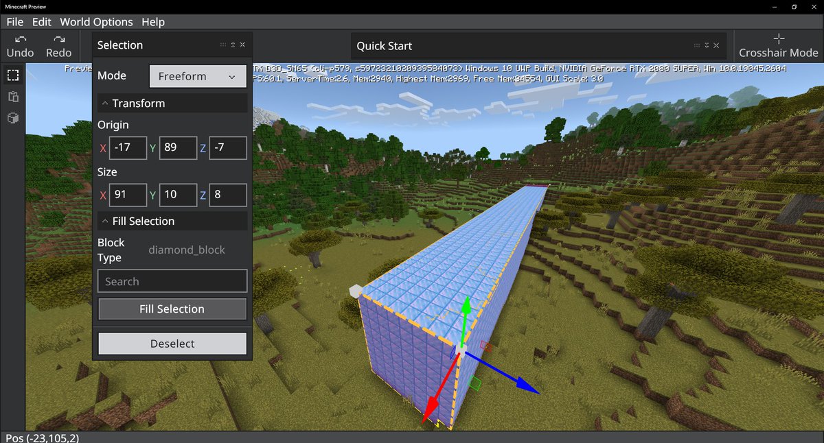Click the Size Y field showing 10
Screen dimensions: 824x443
coord(179,195)
